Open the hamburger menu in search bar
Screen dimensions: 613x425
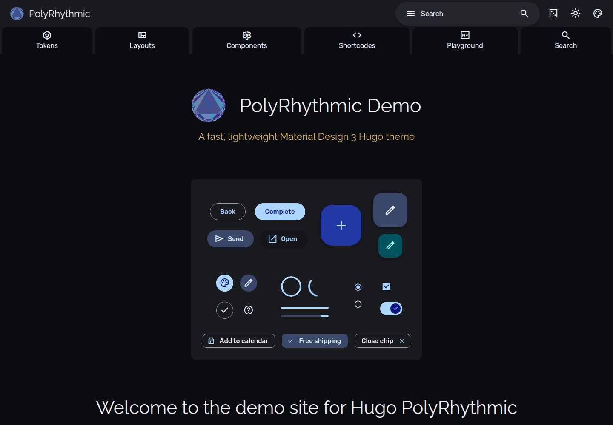point(411,14)
